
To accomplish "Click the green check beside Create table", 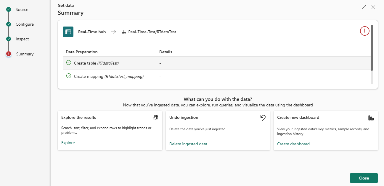I will point(69,63).
